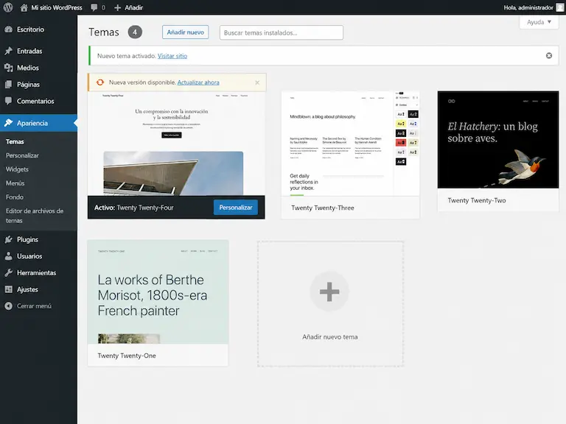
Task: Follow the Visitar sitio link
Action: (172, 56)
